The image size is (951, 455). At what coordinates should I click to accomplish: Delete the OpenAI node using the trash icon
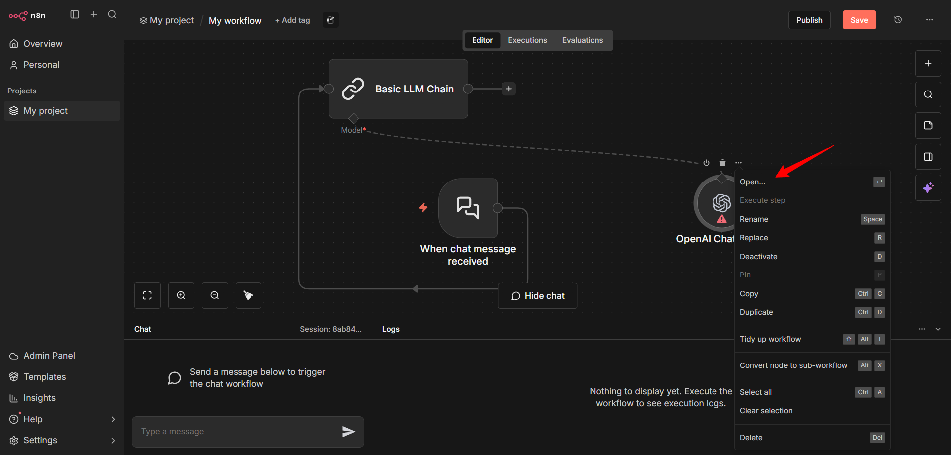click(722, 163)
